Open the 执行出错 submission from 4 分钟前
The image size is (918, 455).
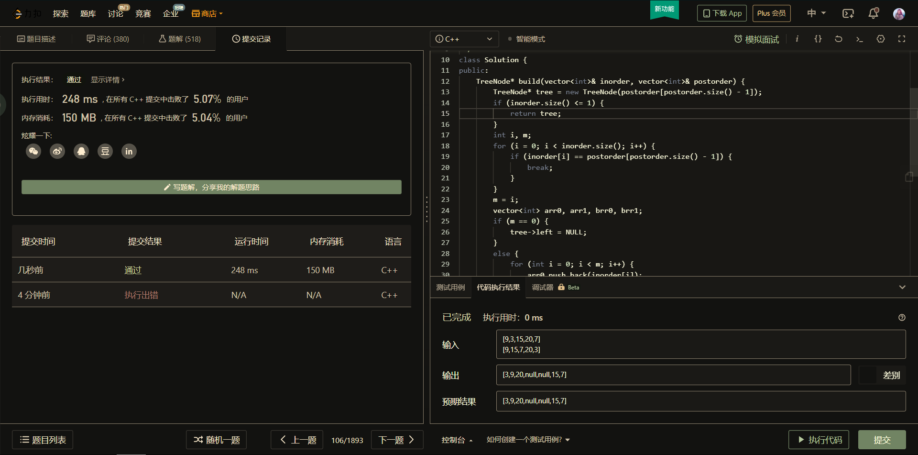(x=141, y=295)
